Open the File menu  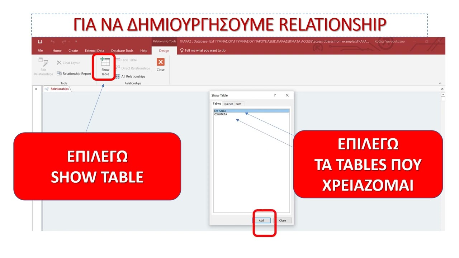[x=40, y=51]
